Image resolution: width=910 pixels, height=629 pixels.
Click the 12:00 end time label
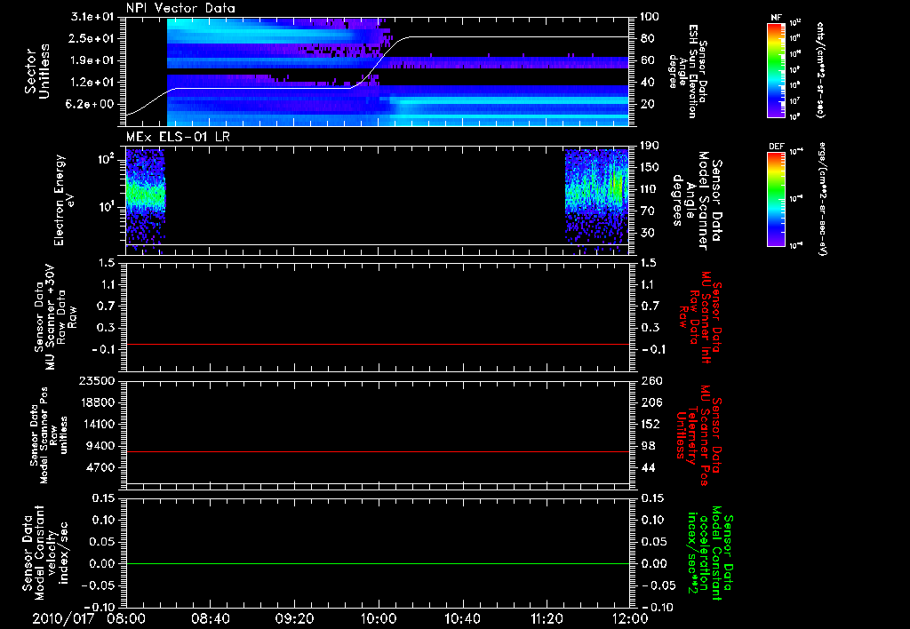pyautogui.click(x=630, y=618)
